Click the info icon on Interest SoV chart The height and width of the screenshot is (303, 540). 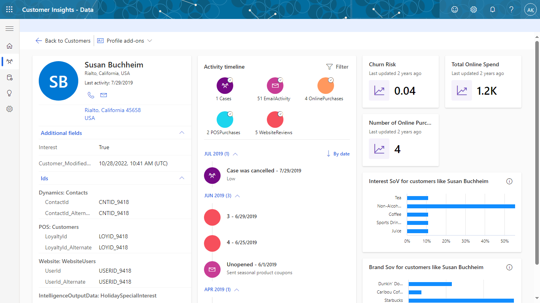pos(509,181)
